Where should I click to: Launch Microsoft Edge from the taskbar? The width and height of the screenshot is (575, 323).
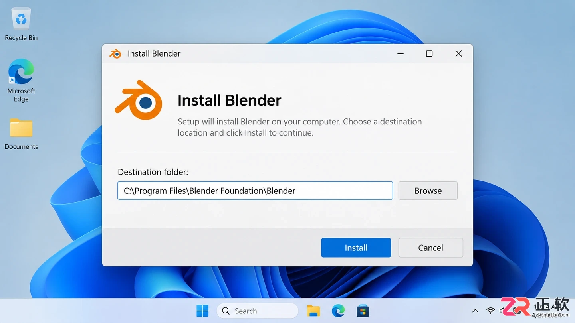[338, 311]
